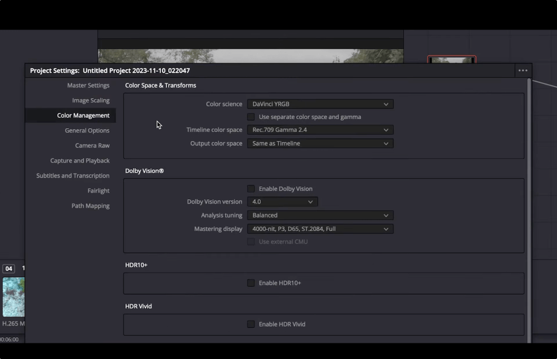Select Color Management section
This screenshot has height=359, width=557.
pos(83,115)
